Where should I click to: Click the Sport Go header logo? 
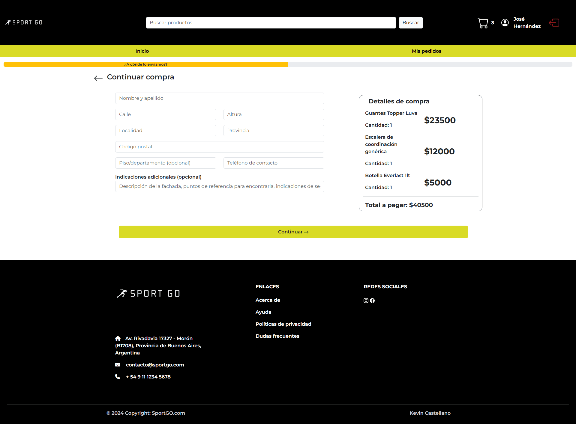click(x=24, y=22)
